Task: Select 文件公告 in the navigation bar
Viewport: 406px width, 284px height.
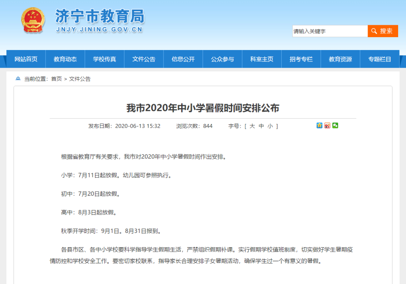Action: [x=144, y=59]
